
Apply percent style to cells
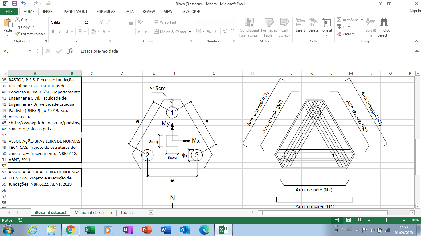[x=209, y=32]
